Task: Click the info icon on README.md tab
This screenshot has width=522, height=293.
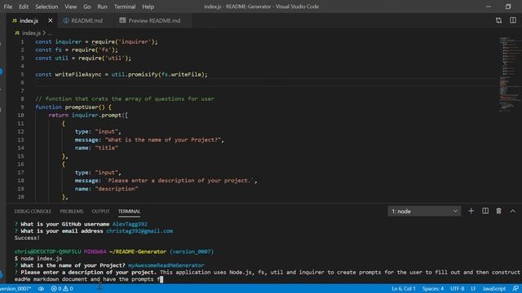Action: pos(66,20)
